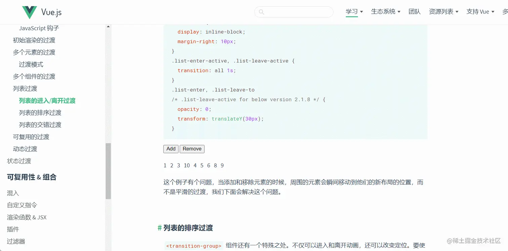The width and height of the screenshot is (508, 251).
Task: Click list item number 1
Action: [x=165, y=165]
